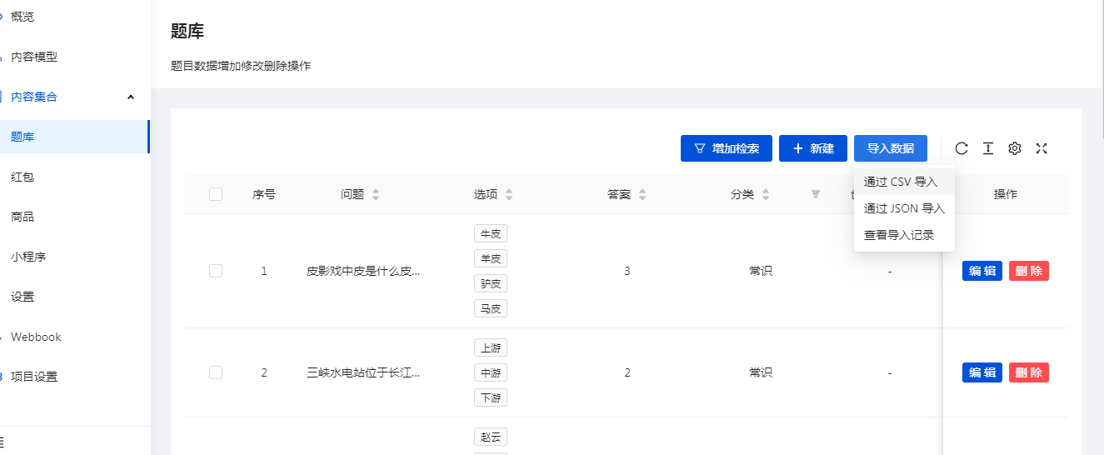The width and height of the screenshot is (1104, 455).
Task: Choose 通过 CSV 导入 from the menu
Action: (x=904, y=182)
